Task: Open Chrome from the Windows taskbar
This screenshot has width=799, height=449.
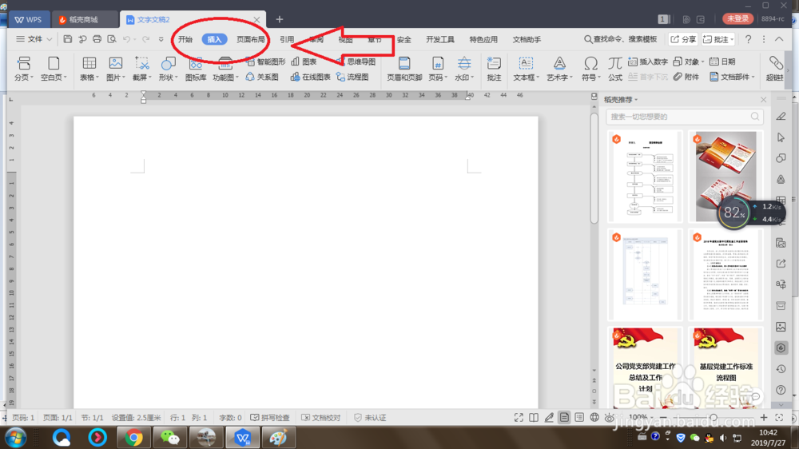Action: (x=133, y=437)
